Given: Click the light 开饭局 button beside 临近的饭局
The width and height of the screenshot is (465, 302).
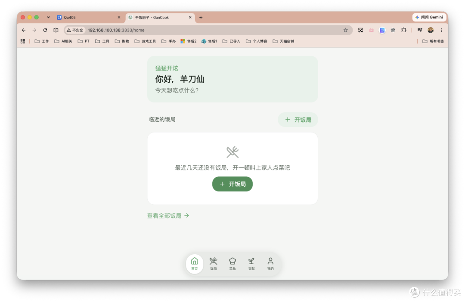Looking at the screenshot, I should tap(298, 120).
